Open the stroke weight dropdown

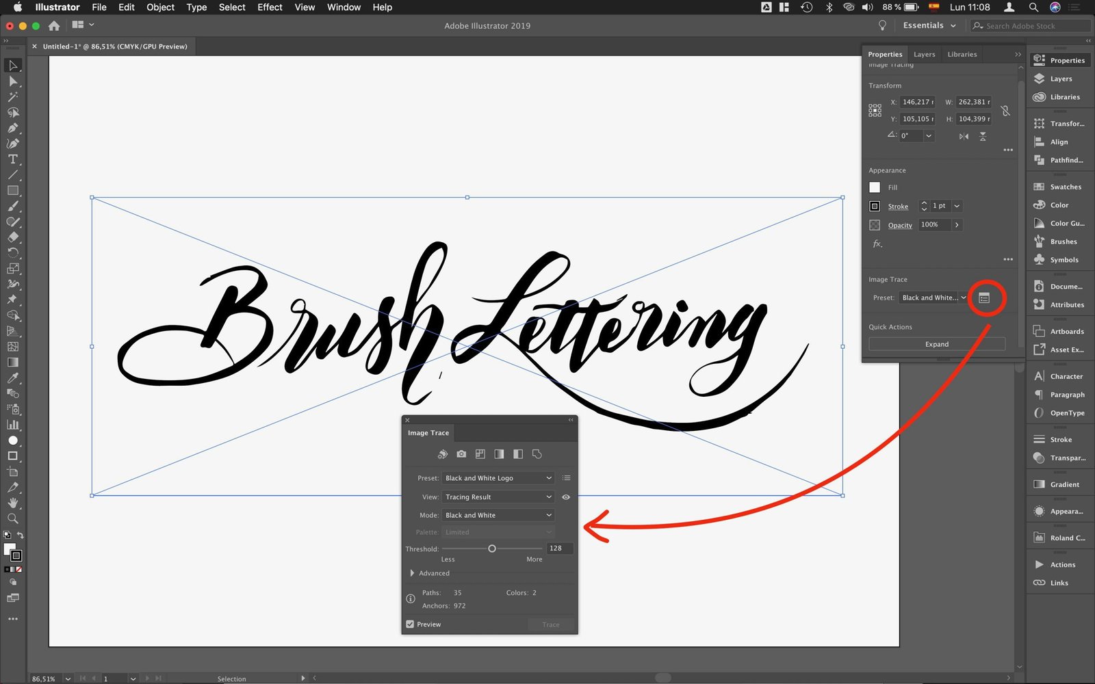tap(957, 206)
